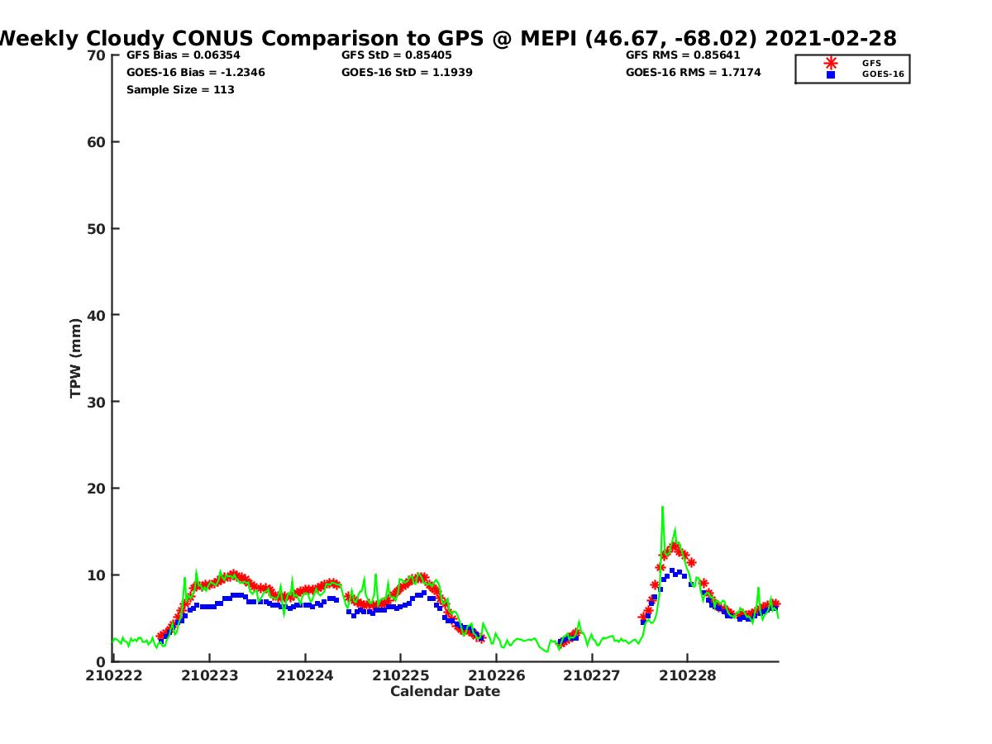Select the GFS legend label text

[x=871, y=63]
